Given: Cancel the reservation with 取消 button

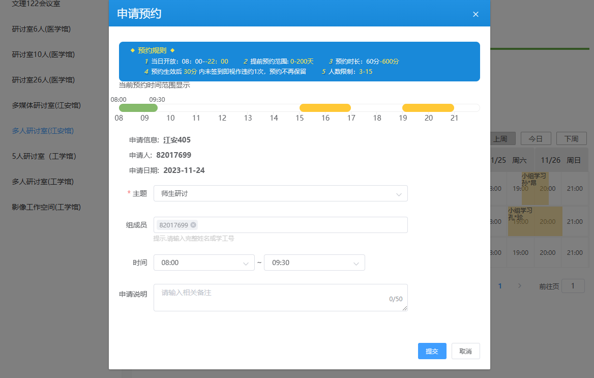Looking at the screenshot, I should 465,351.
